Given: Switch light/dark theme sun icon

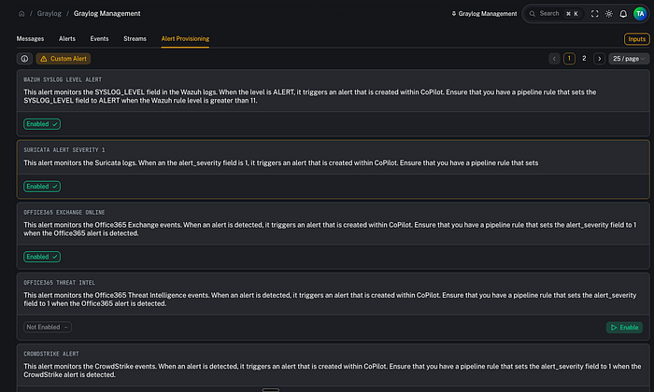Looking at the screenshot, I should click(609, 14).
